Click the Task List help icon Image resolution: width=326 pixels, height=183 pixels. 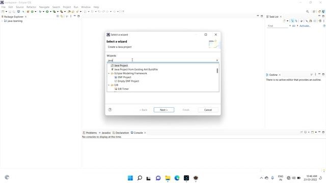tap(324, 26)
